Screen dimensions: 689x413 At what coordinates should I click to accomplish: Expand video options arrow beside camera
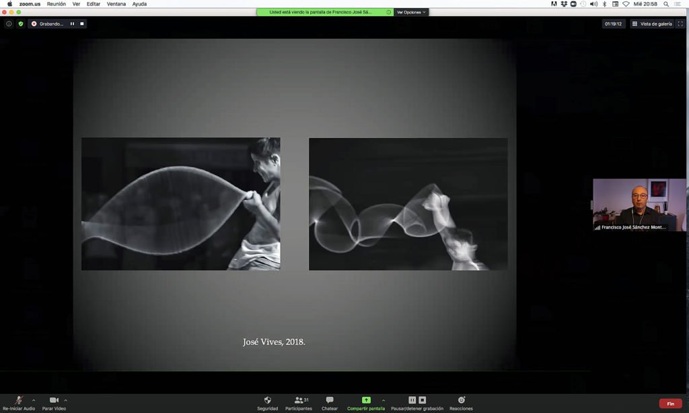pos(65,400)
